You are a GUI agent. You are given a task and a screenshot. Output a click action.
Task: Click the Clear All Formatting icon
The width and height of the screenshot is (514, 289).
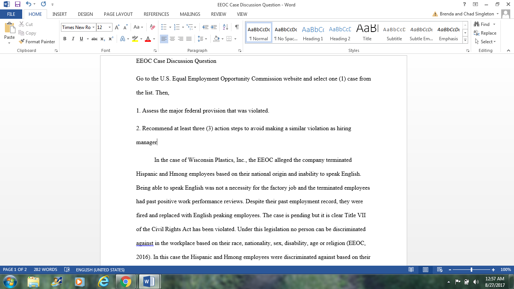(x=152, y=27)
